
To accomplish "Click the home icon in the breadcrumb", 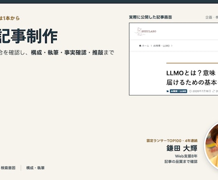I will tap(140, 46).
